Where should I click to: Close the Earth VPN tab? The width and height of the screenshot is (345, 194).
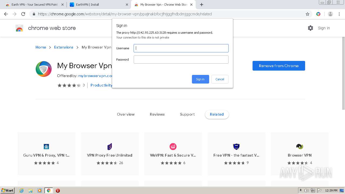click(x=63, y=5)
